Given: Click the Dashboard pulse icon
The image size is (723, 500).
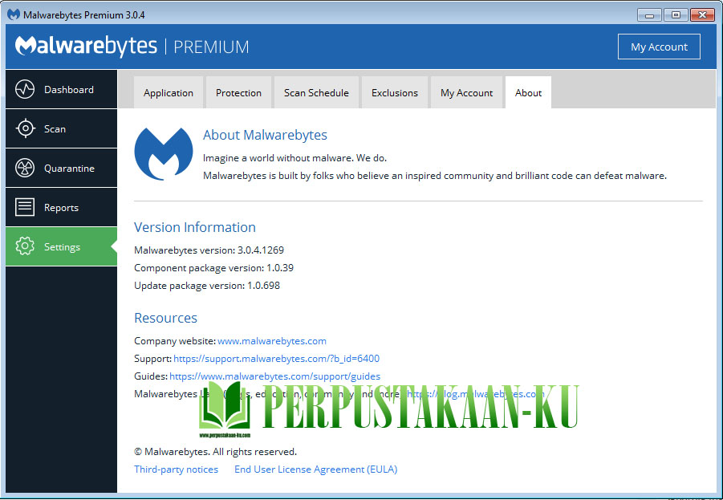Looking at the screenshot, I should (25, 89).
